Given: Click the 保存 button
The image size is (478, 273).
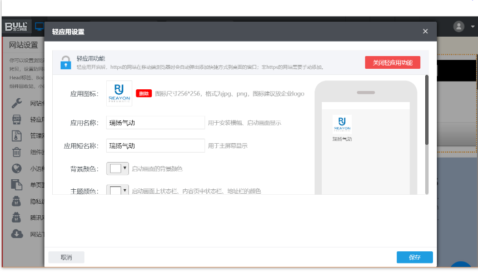Looking at the screenshot, I should [414, 257].
